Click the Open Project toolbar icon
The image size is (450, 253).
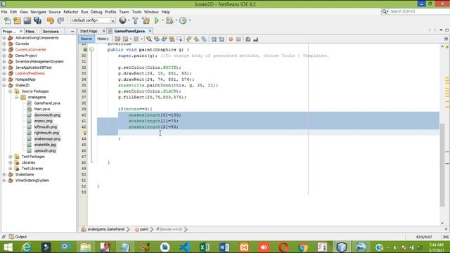tap(27, 20)
